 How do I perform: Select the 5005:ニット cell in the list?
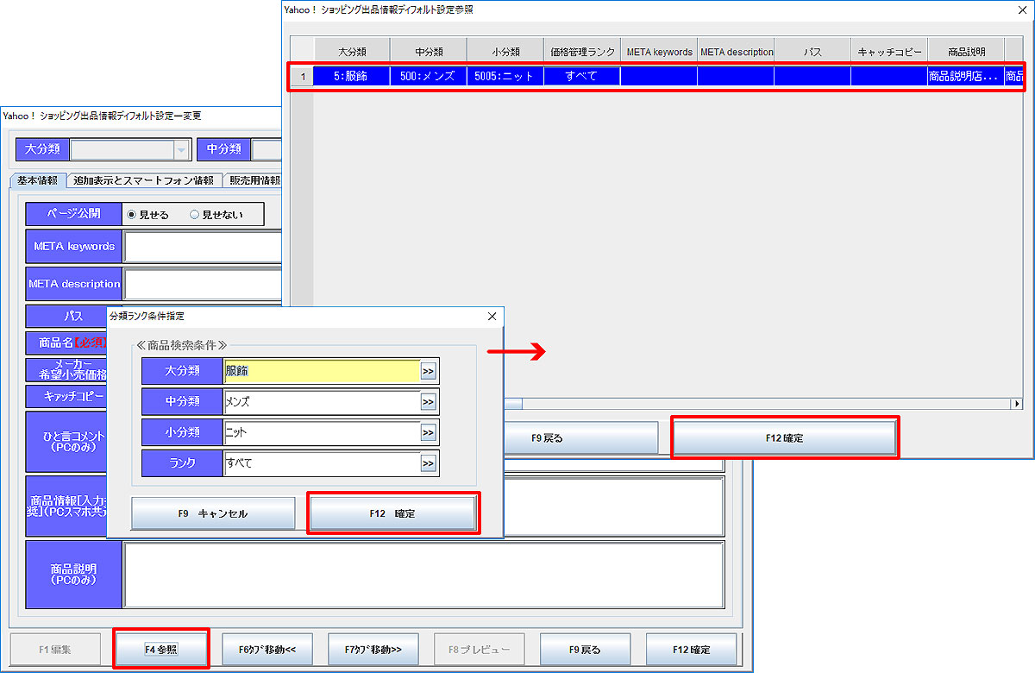tap(505, 76)
